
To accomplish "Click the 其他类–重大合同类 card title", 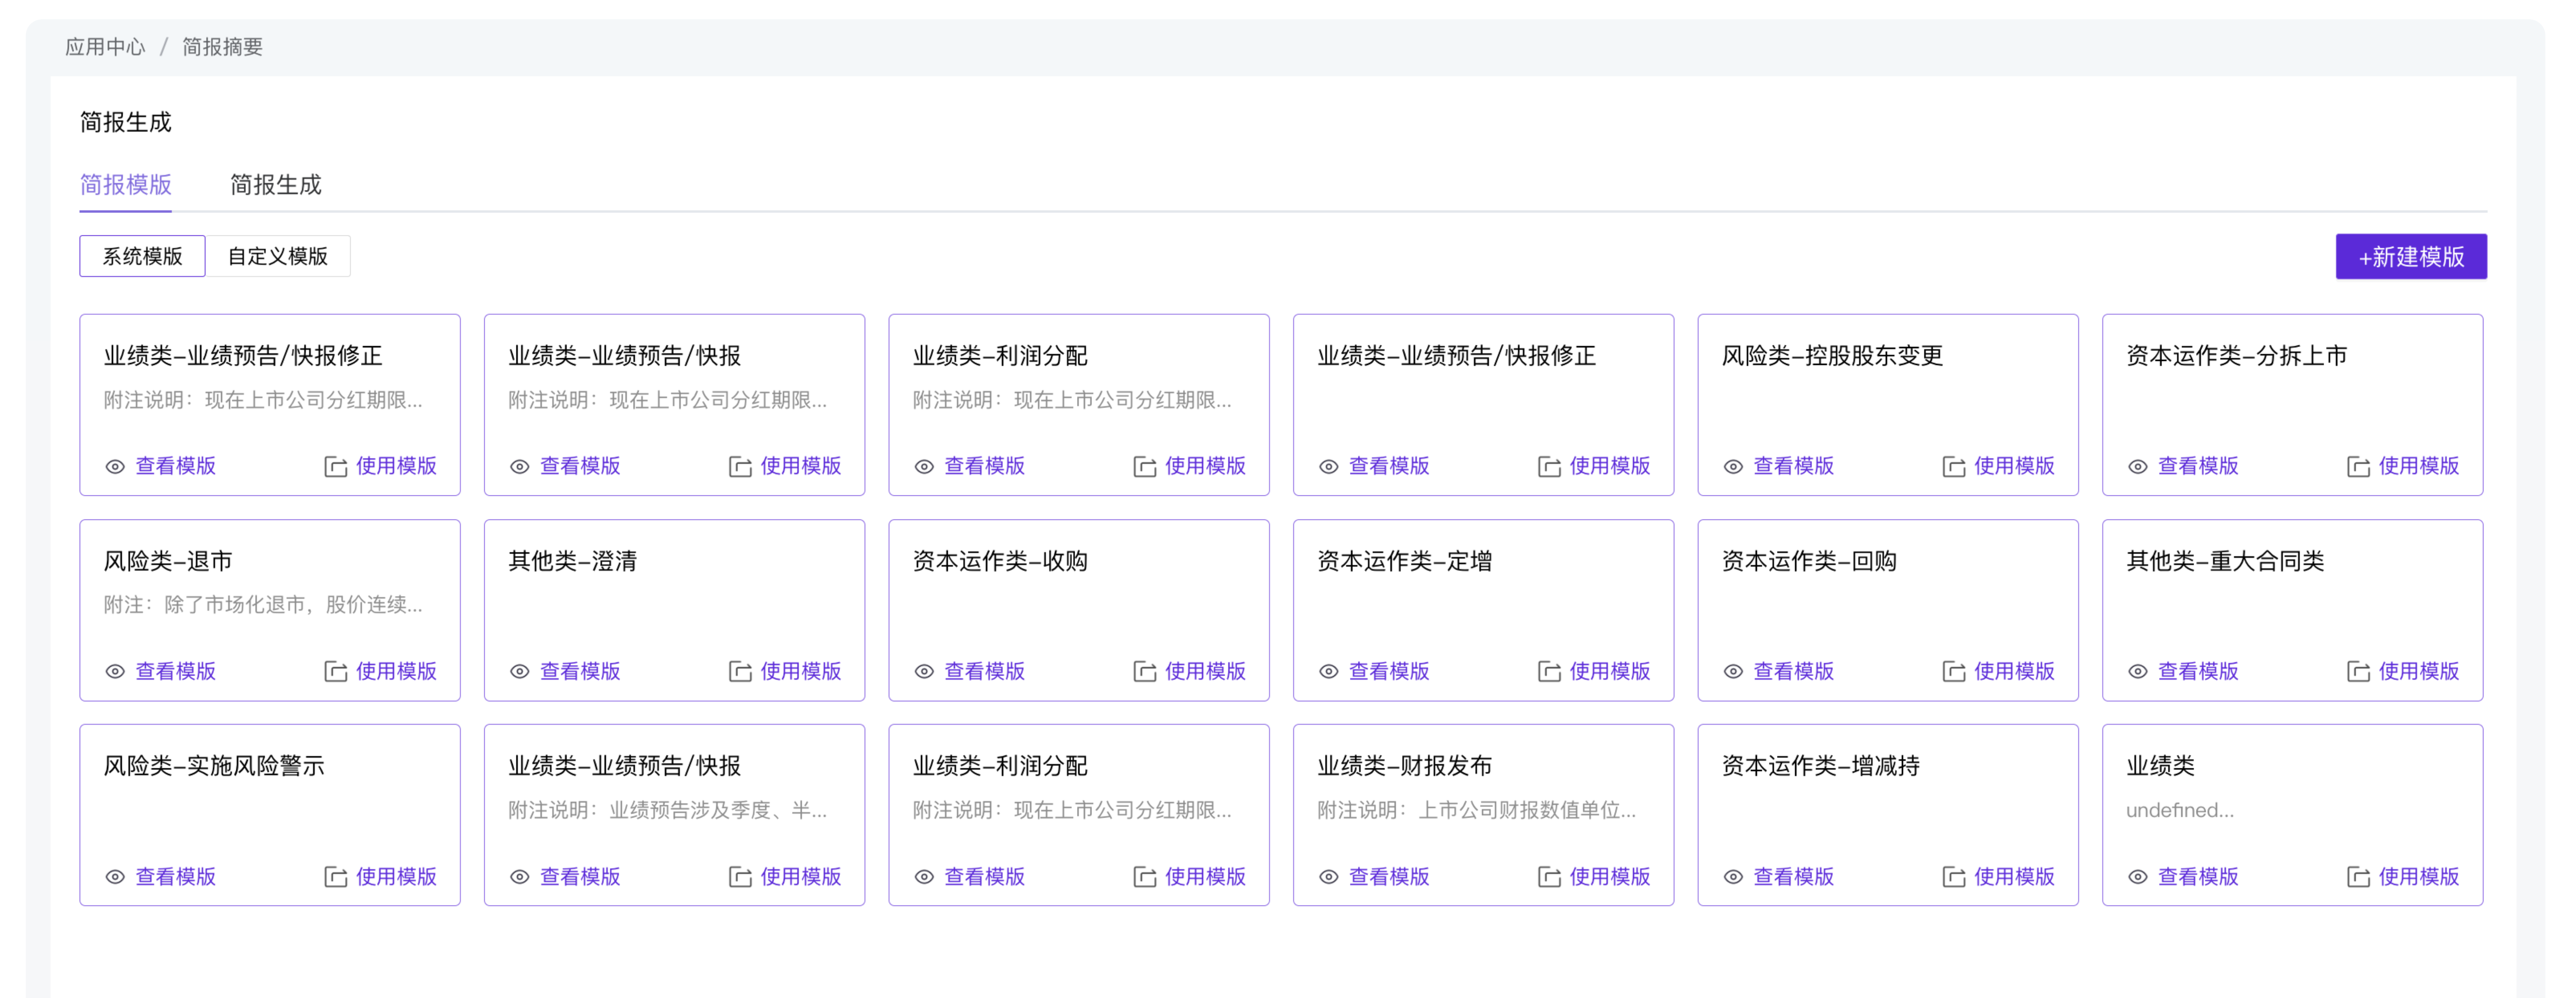I will point(2225,561).
